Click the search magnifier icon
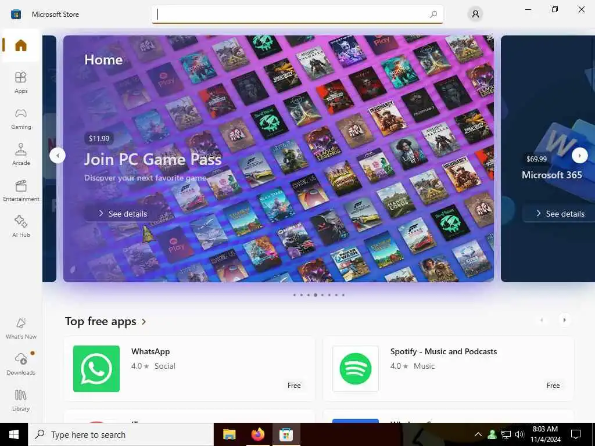The image size is (595, 446). coord(433,15)
